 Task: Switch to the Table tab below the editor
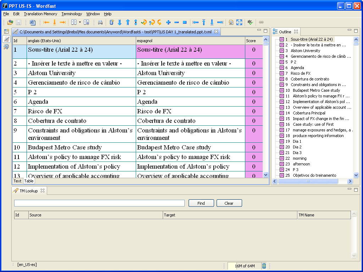(29, 181)
